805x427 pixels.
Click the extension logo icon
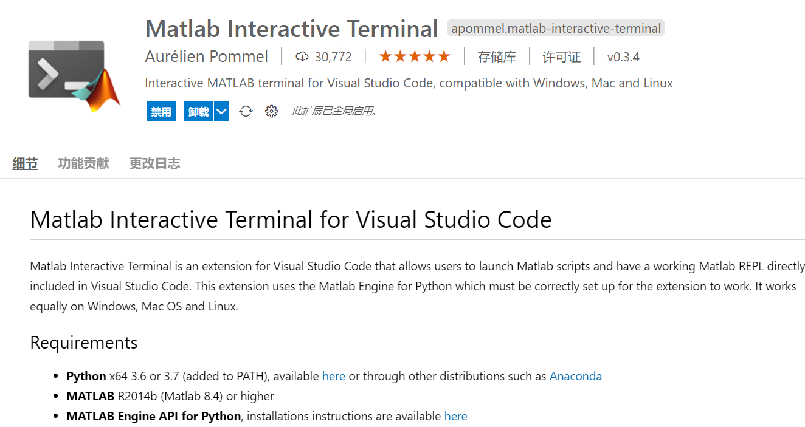[74, 75]
